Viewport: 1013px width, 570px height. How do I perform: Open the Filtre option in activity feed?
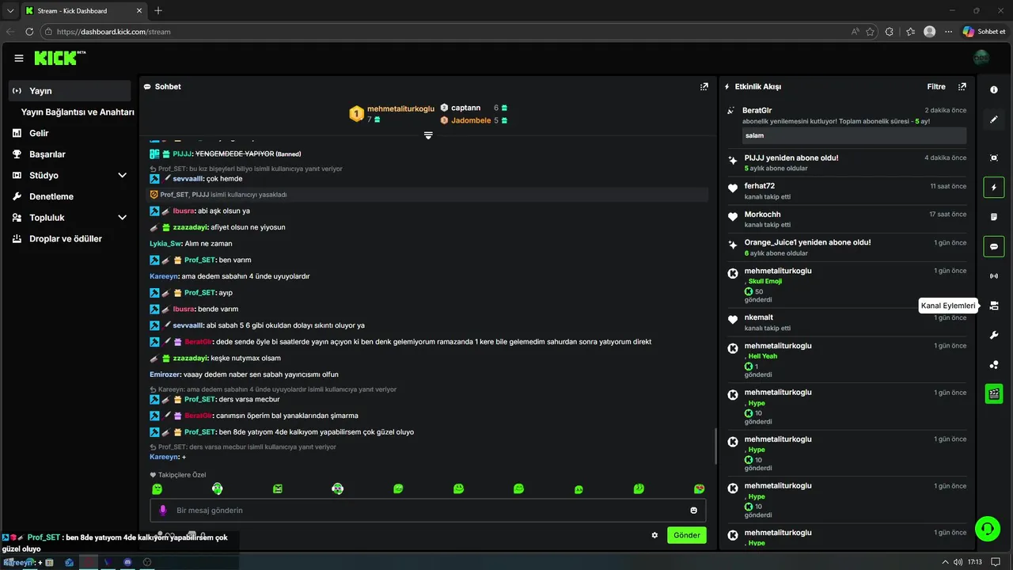(x=936, y=86)
